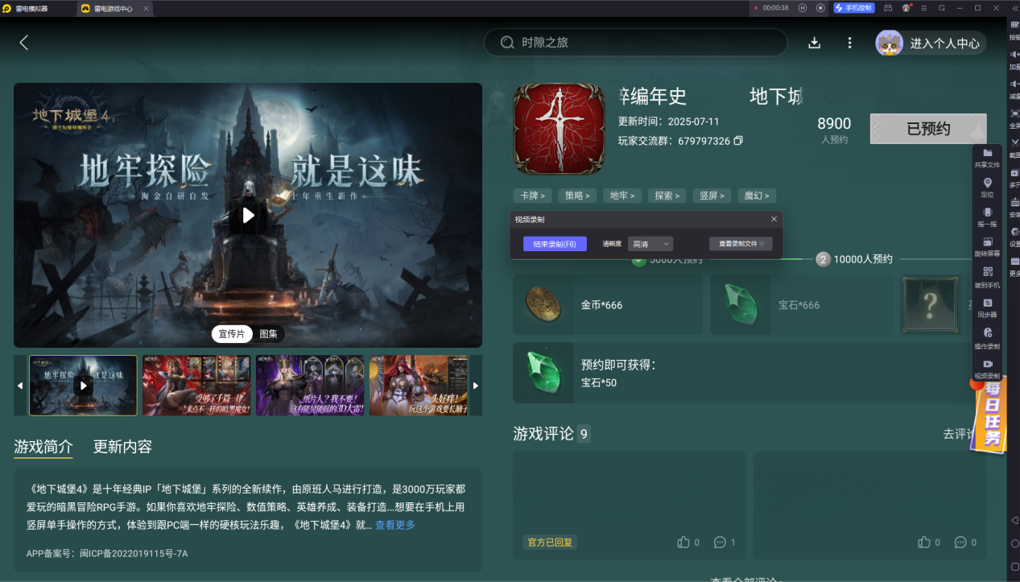Open the 地牢 tag

622,196
